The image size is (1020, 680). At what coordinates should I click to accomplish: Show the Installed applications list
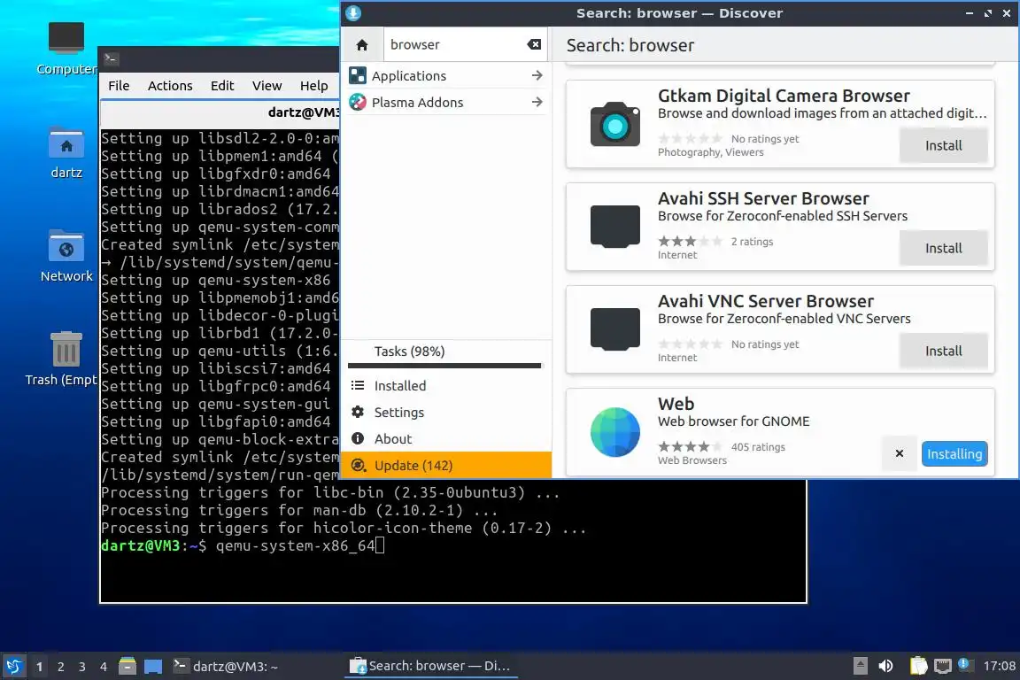pos(445,386)
